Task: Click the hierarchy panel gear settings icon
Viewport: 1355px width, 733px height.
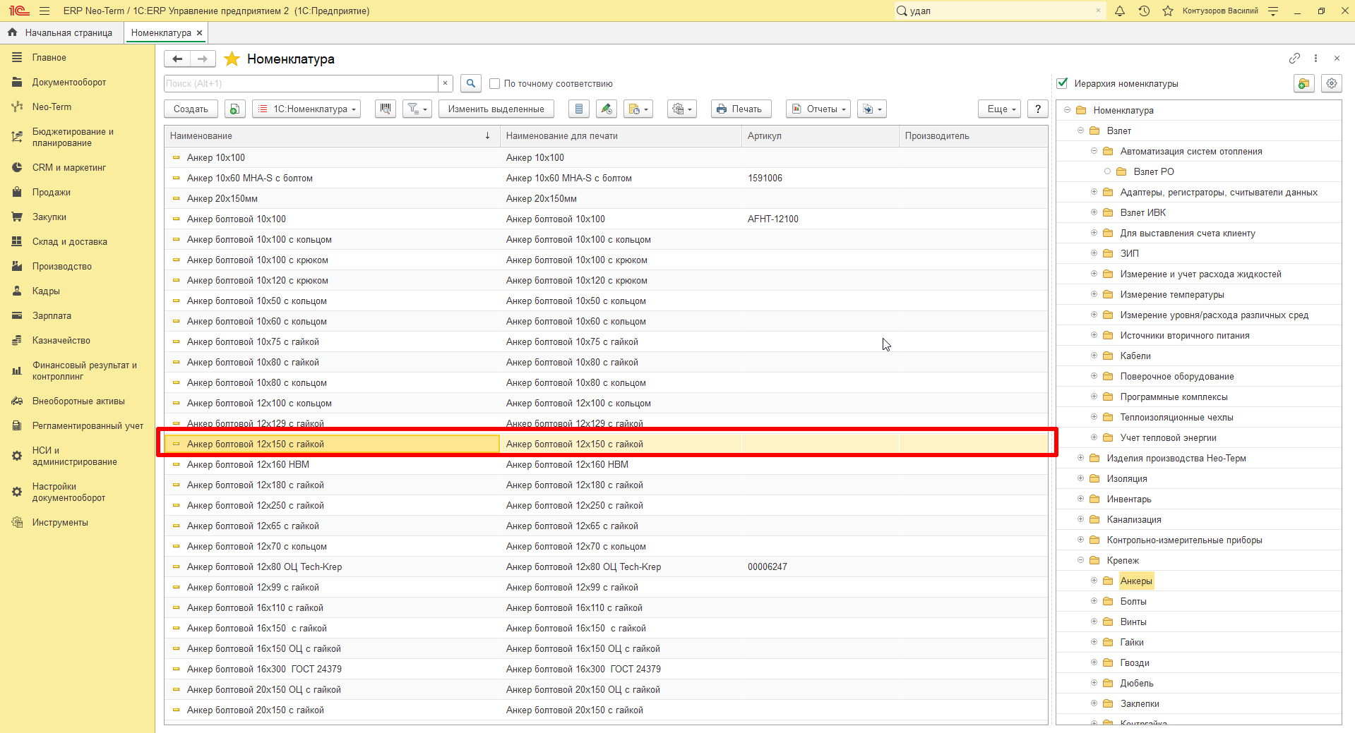Action: 1332,83
